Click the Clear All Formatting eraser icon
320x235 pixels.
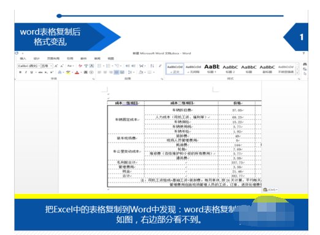click(x=80, y=66)
